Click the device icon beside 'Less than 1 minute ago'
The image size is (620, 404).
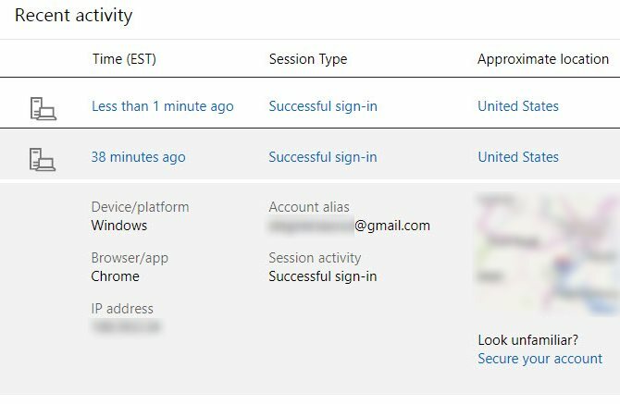pos(43,108)
